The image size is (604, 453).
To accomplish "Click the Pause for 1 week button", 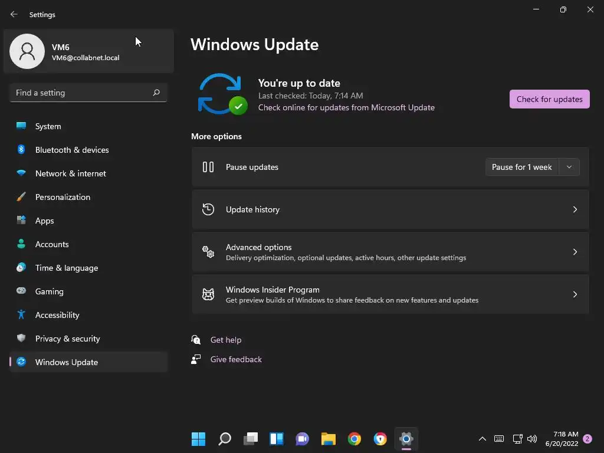I will tap(521, 167).
